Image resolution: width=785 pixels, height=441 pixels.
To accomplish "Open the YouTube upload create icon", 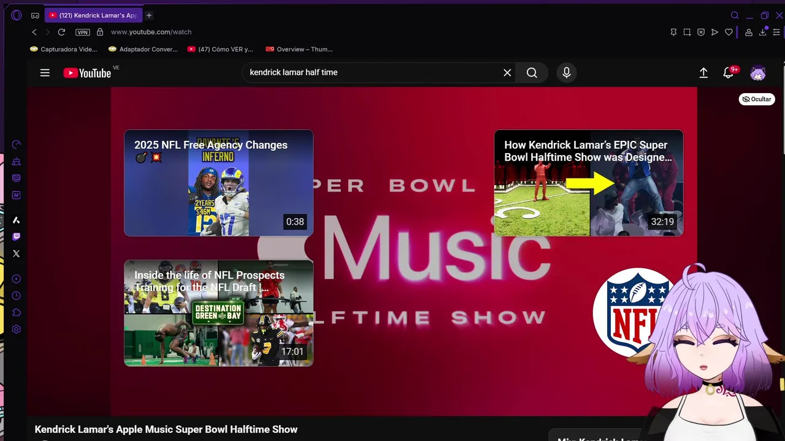I will (x=703, y=73).
